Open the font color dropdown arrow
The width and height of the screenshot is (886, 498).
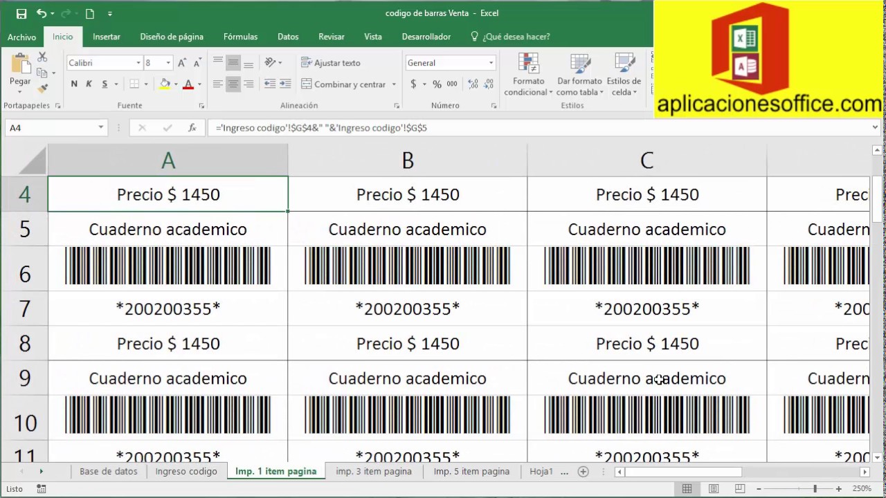(x=199, y=84)
